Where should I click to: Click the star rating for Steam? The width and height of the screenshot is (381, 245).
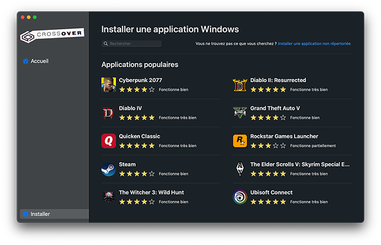coord(137,174)
